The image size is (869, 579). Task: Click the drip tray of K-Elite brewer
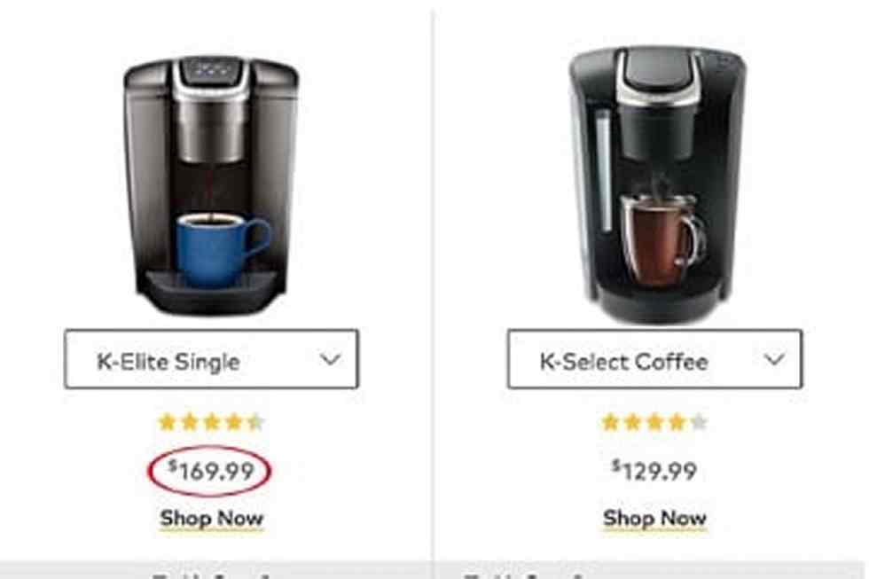point(211,289)
